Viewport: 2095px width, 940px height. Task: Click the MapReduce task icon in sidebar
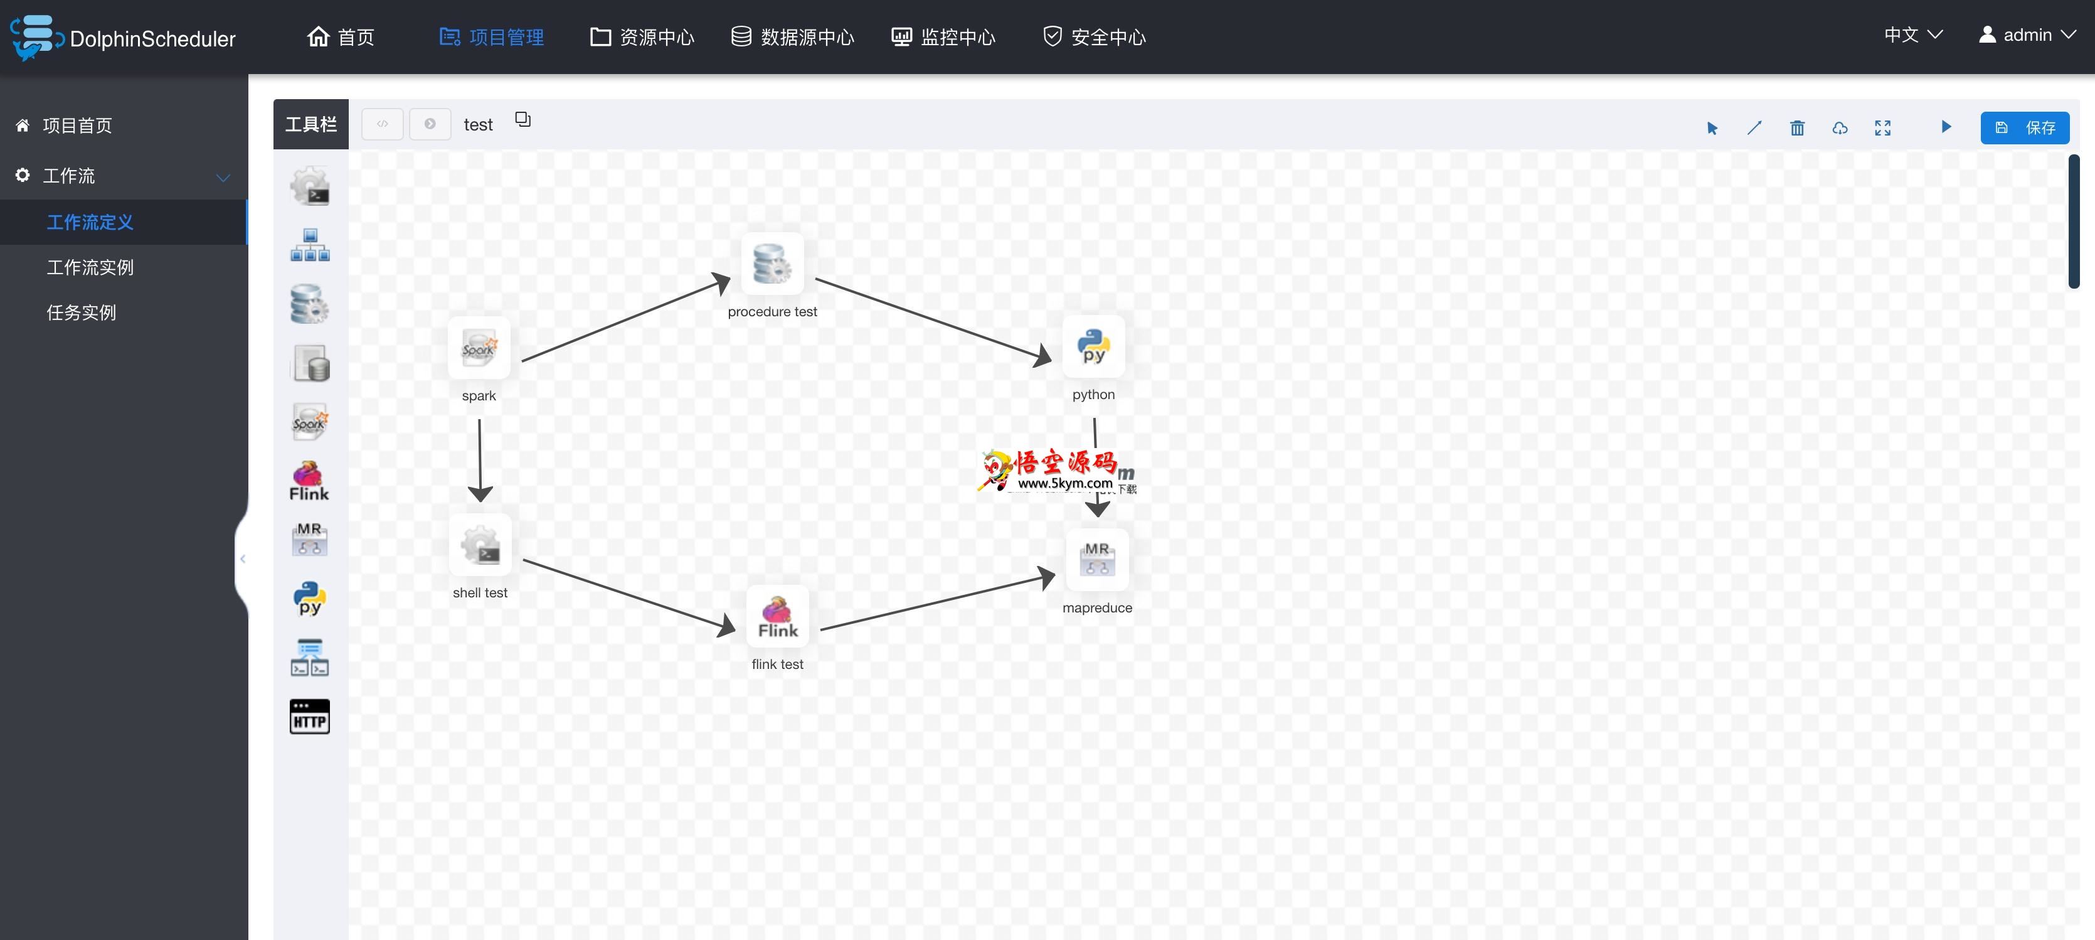coord(309,536)
